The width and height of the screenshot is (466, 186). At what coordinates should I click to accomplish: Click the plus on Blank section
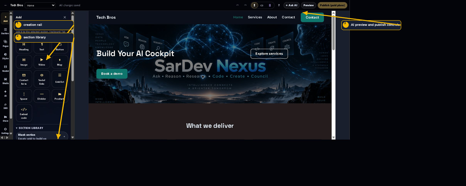click(64, 137)
